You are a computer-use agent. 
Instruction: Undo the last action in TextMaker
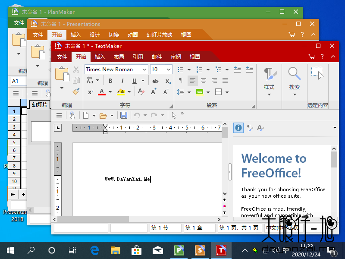[x=137, y=115]
